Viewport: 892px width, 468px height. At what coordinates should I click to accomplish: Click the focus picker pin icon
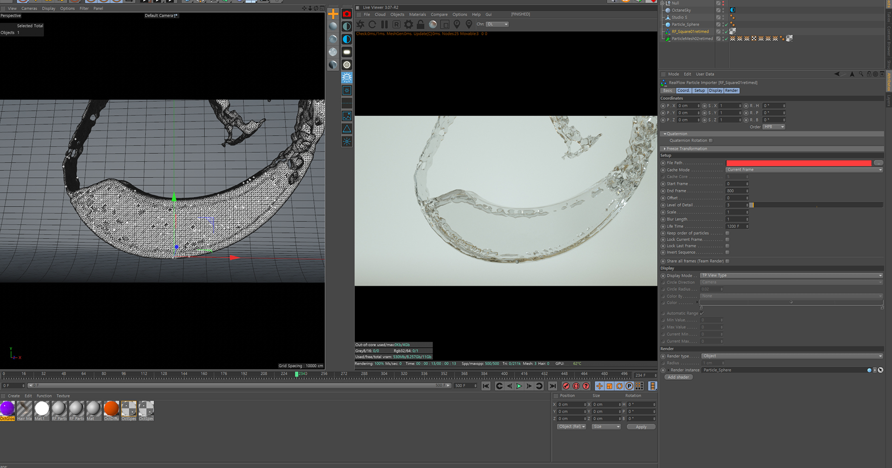[457, 24]
